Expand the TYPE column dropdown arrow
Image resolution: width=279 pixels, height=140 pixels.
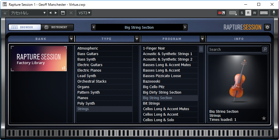coord(137,39)
